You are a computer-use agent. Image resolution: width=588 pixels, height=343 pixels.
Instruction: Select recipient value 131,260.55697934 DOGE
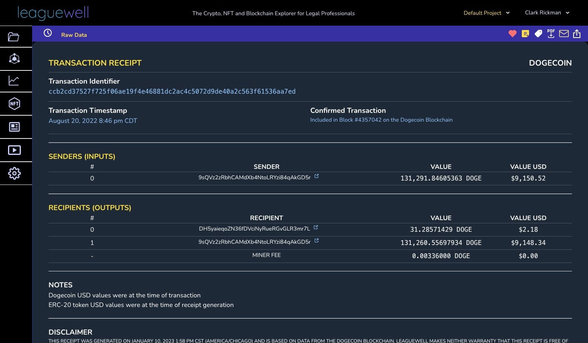441,243
